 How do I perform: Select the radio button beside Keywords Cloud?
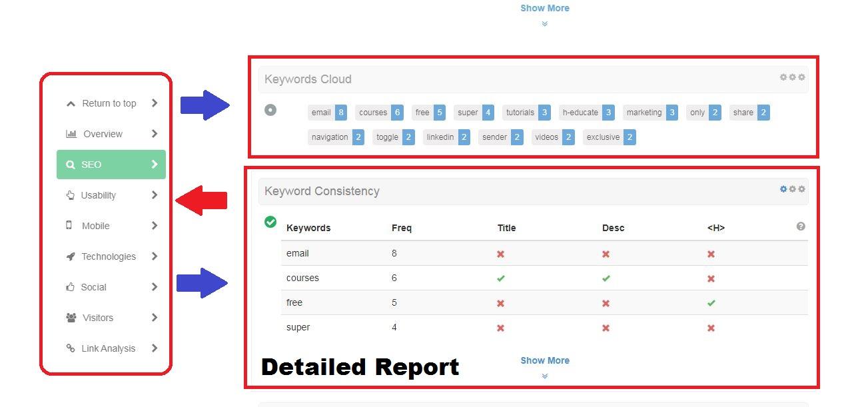point(270,109)
